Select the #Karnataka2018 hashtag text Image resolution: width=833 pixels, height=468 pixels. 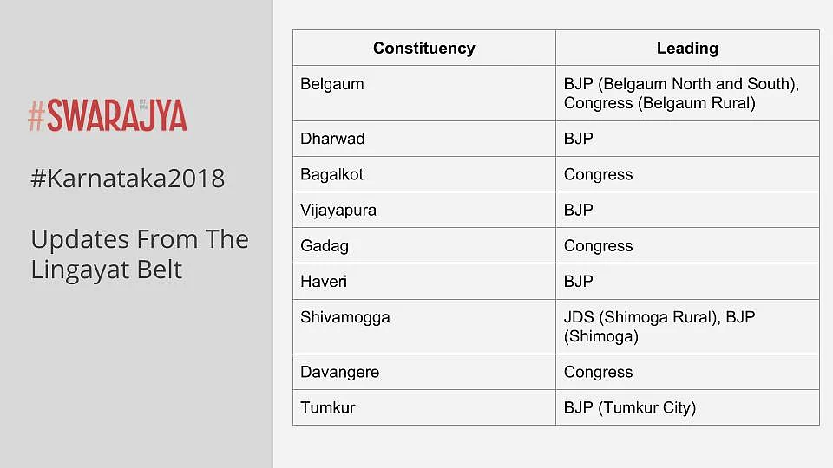128,179
